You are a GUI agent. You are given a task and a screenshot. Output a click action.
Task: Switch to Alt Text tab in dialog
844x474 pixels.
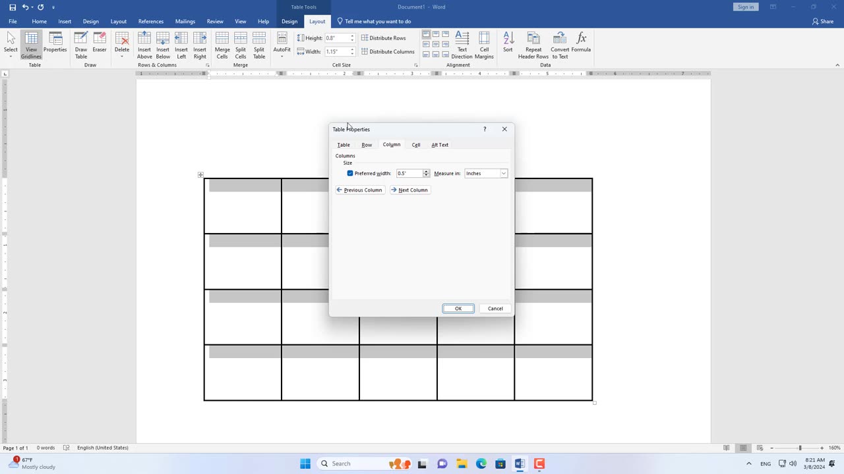tap(440, 145)
